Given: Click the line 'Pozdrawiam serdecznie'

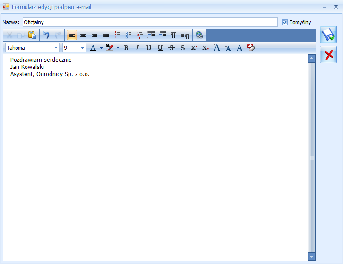Looking at the screenshot, I should tap(41, 60).
